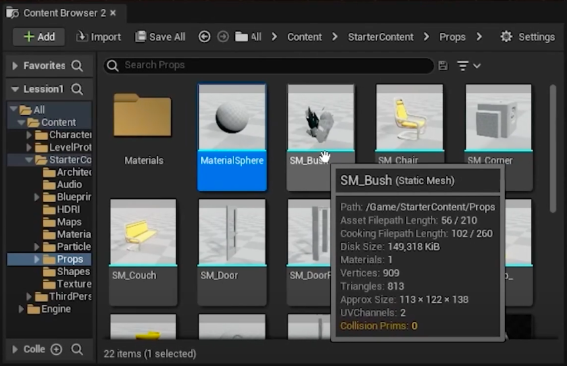
Task: Collapse the Lession1 tree section
Action: click(15, 89)
